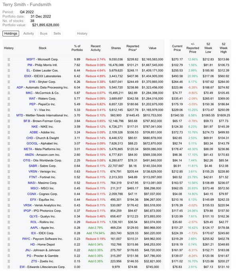Open history icon for Amazon.com row
The height and width of the screenshot is (271, 244).
coord(9,155)
